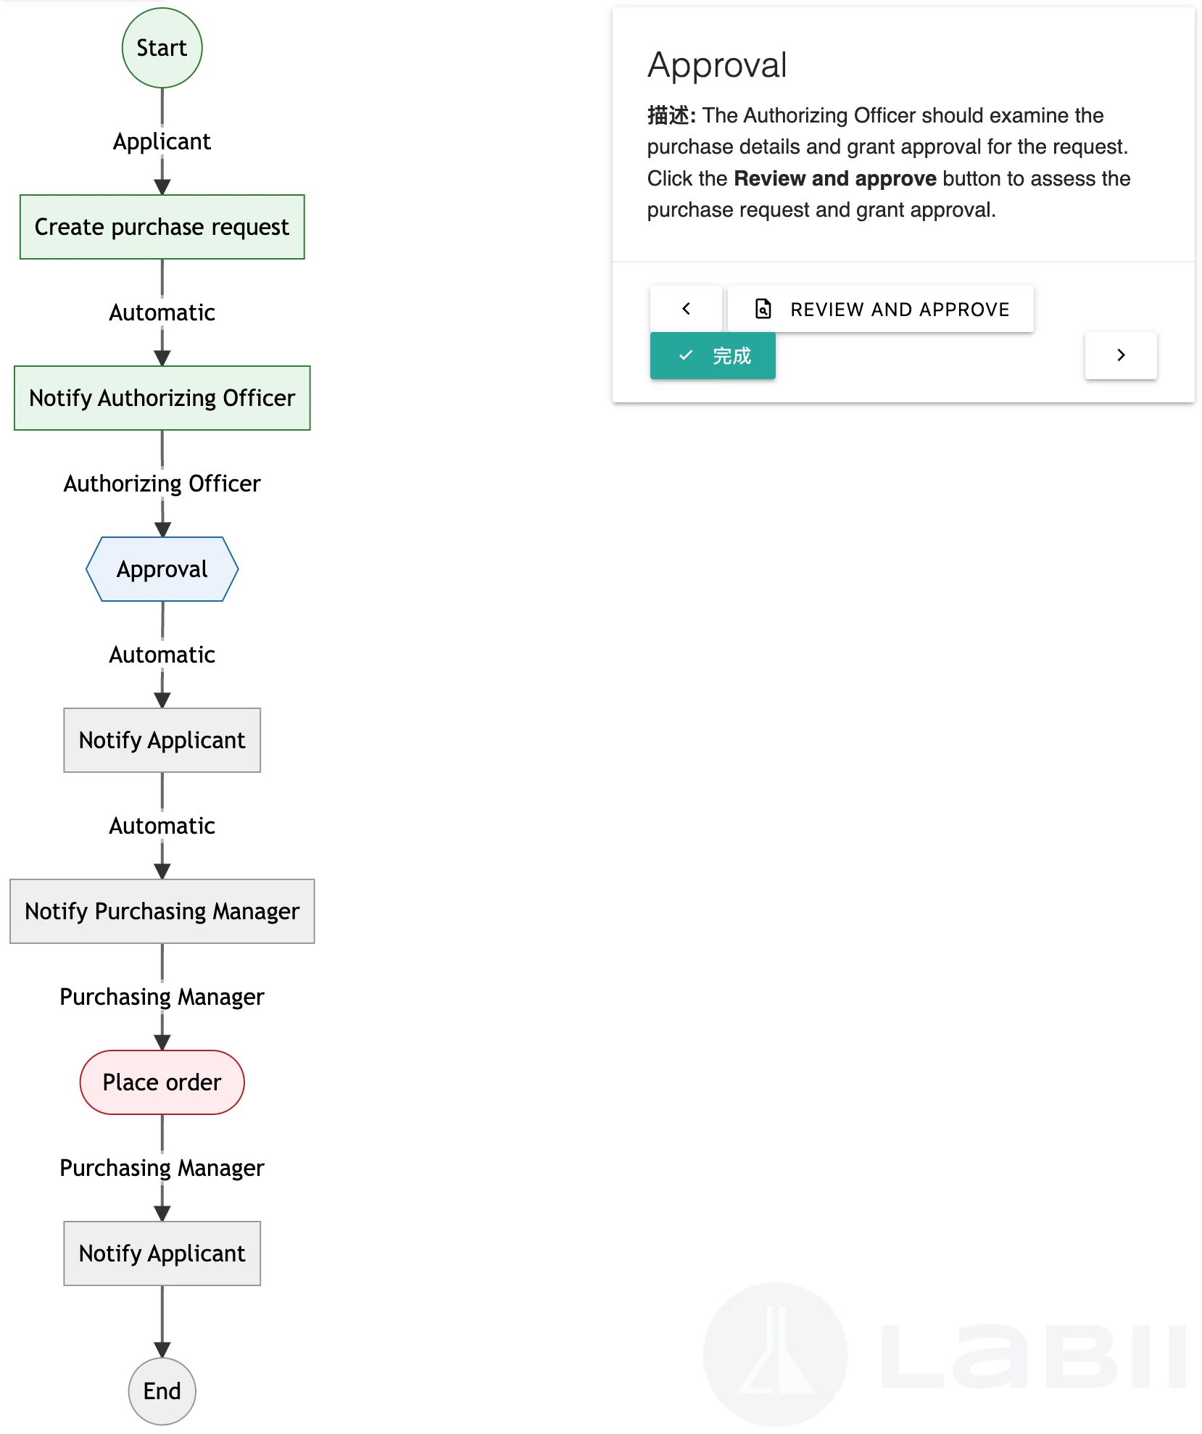The height and width of the screenshot is (1434, 1202).
Task: Click the End node of workflow
Action: (x=162, y=1391)
